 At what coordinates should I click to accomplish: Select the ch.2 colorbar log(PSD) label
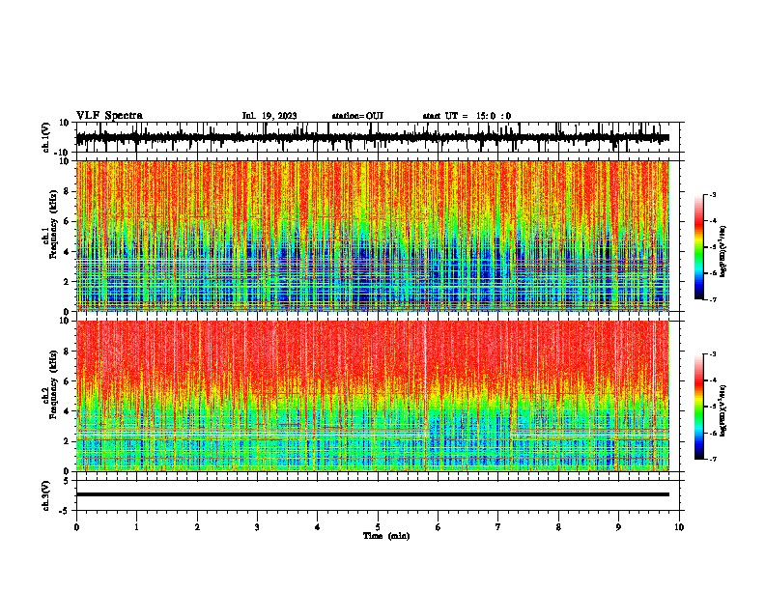[x=722, y=410]
